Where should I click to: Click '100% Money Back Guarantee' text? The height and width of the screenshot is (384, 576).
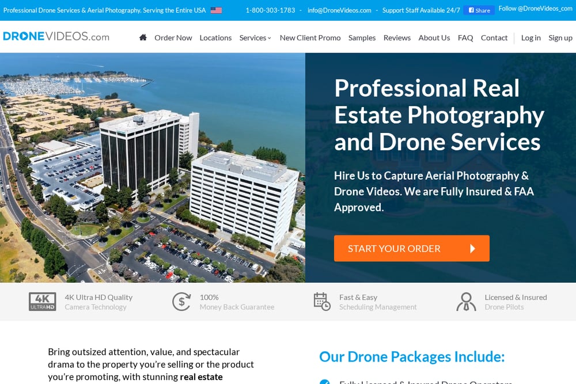tap(237, 302)
